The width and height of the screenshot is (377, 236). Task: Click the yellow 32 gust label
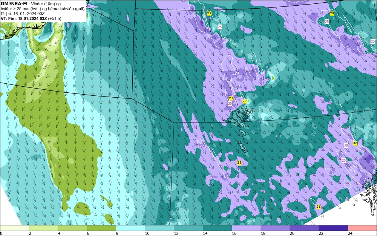(355, 143)
